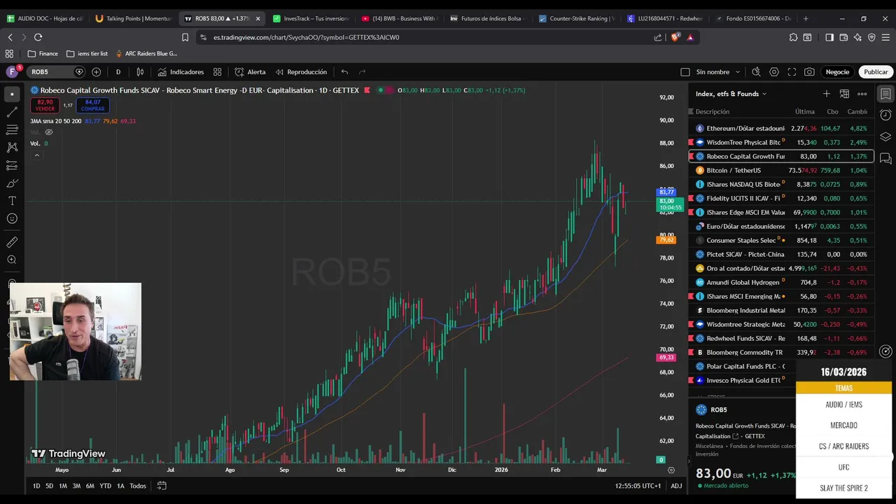Screen dimensions: 896x504
Task: Open the chat panel icon on right sidebar
Action: coord(885,159)
